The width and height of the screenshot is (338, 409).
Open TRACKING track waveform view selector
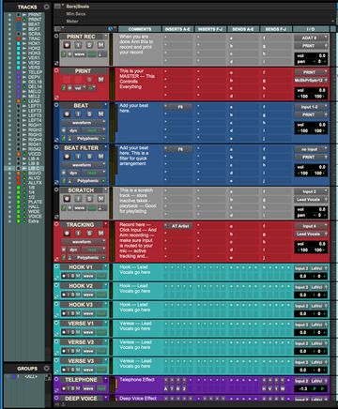click(84, 242)
